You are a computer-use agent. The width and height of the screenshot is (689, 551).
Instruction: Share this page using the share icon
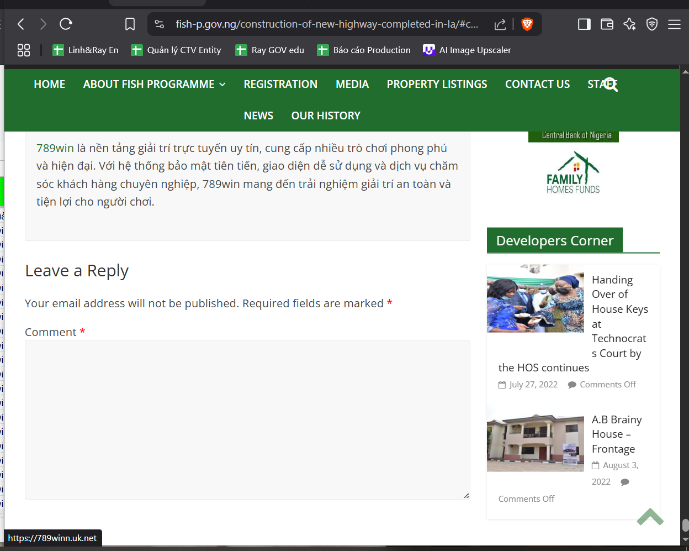point(500,24)
